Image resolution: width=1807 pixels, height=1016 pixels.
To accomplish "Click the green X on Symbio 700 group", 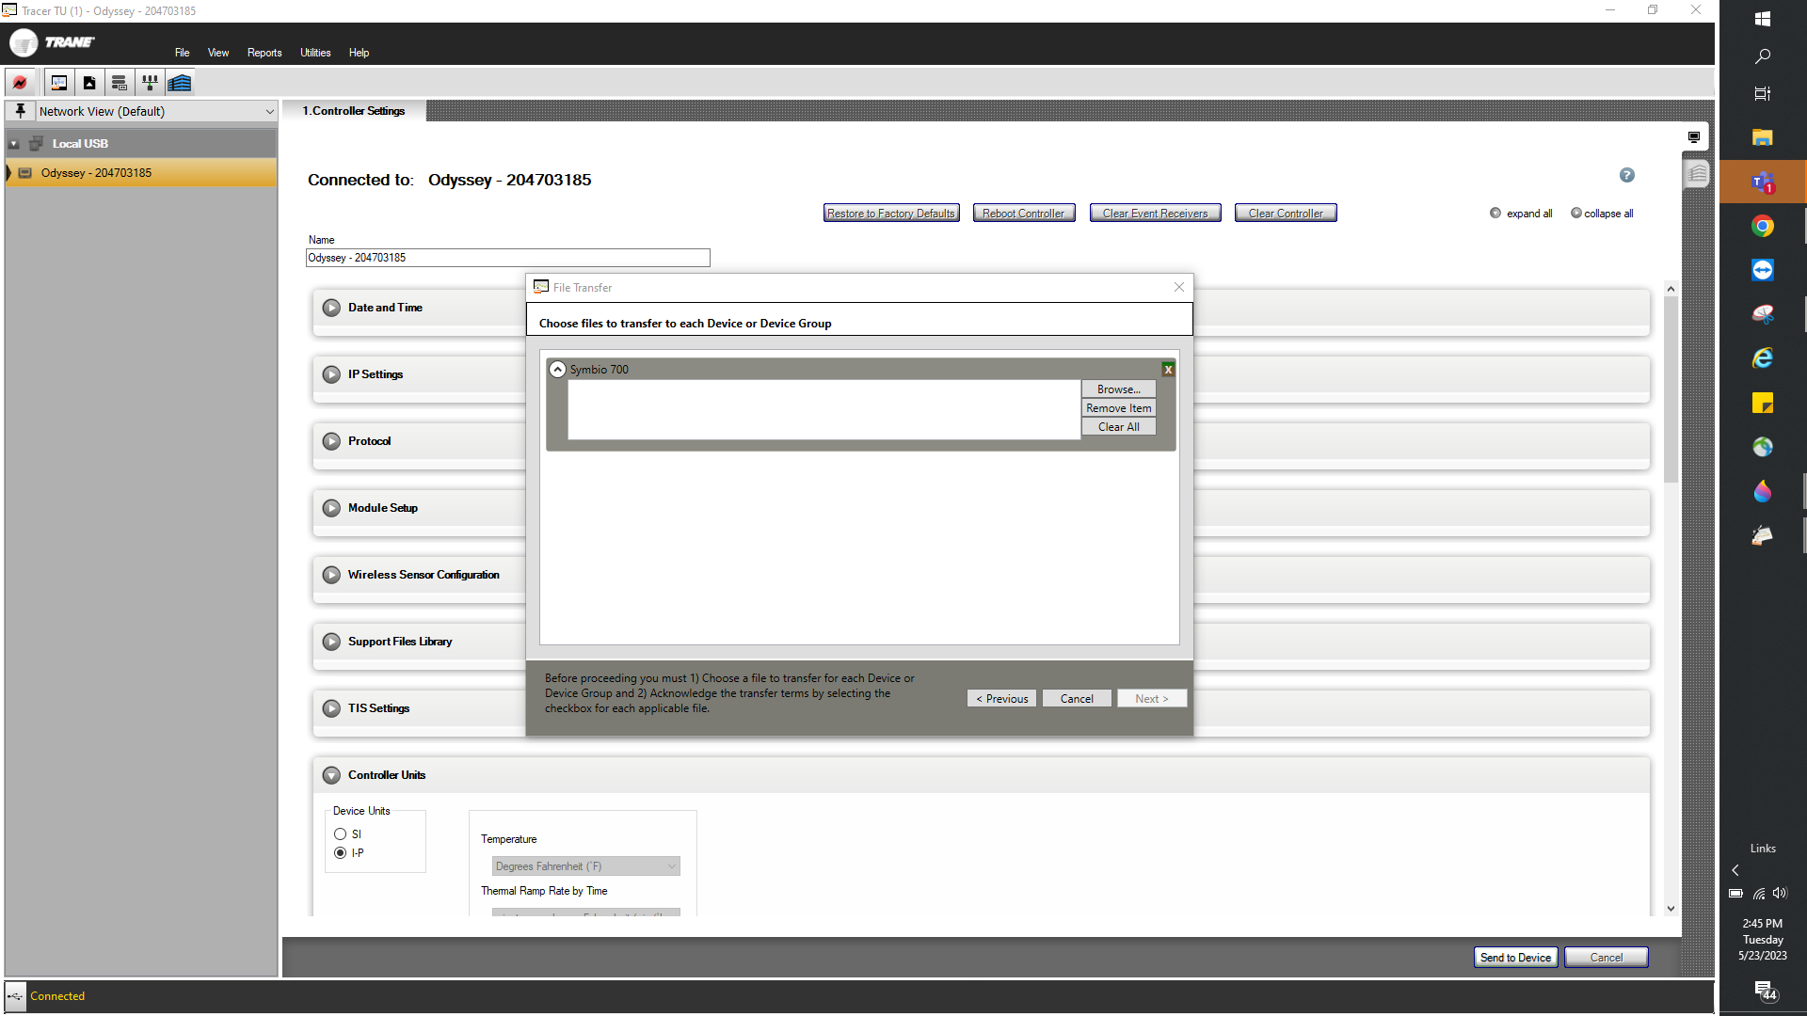I will click(x=1167, y=370).
